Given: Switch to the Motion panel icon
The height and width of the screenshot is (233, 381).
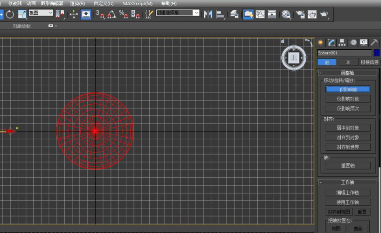Looking at the screenshot, I should (x=354, y=42).
